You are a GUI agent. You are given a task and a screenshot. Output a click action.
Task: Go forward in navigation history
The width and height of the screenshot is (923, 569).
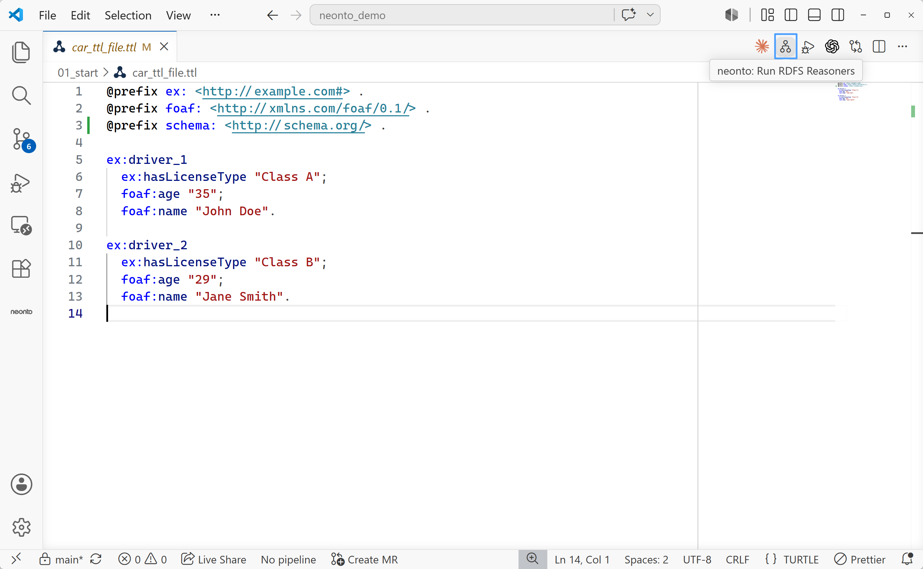[296, 15]
